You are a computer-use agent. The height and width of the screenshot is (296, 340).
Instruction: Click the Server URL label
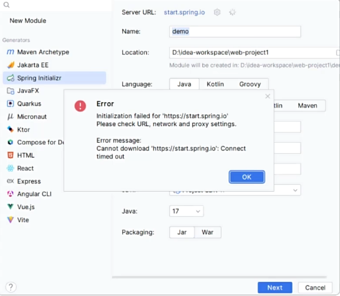coord(139,12)
